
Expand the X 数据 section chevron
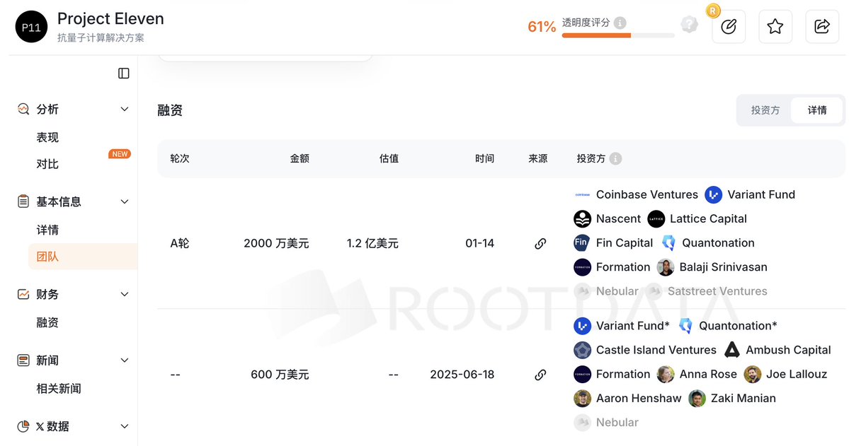pos(125,426)
